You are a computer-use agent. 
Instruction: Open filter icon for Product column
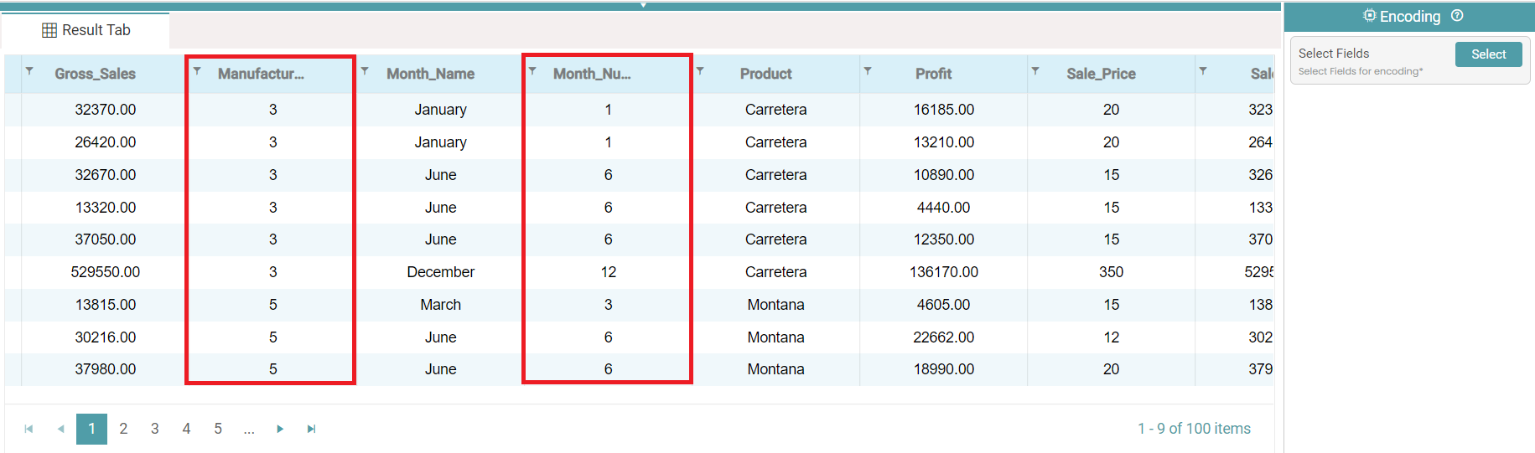click(x=700, y=71)
